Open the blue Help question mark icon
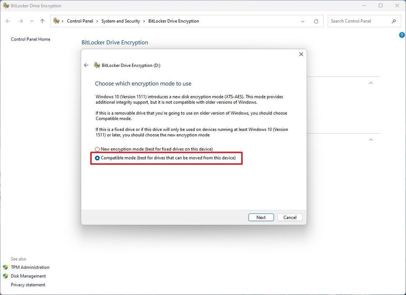 402,35
